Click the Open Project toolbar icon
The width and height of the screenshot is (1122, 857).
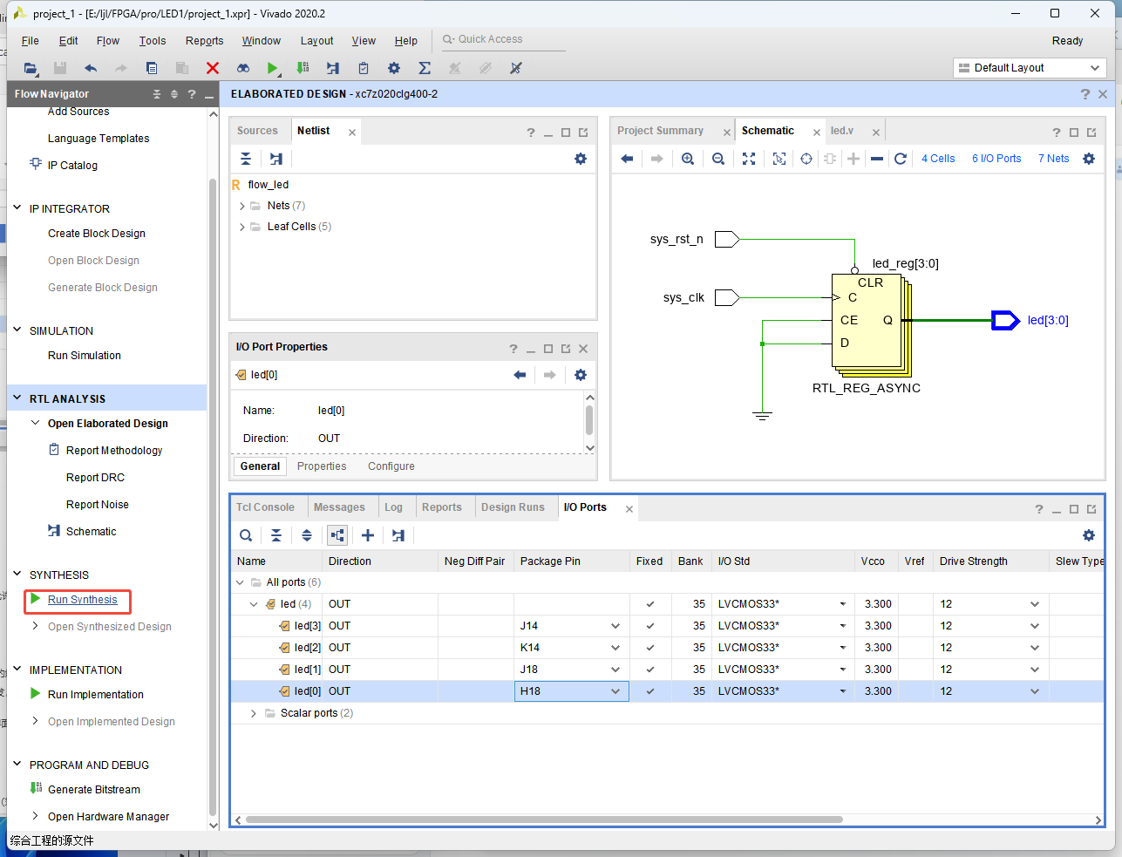pos(31,68)
